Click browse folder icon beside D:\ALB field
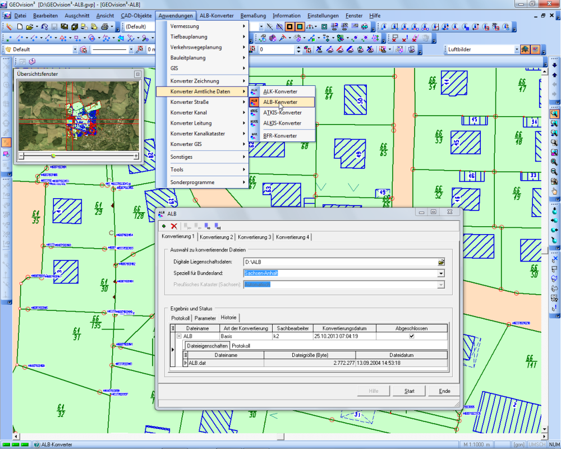The height and width of the screenshot is (449, 561). pos(441,262)
